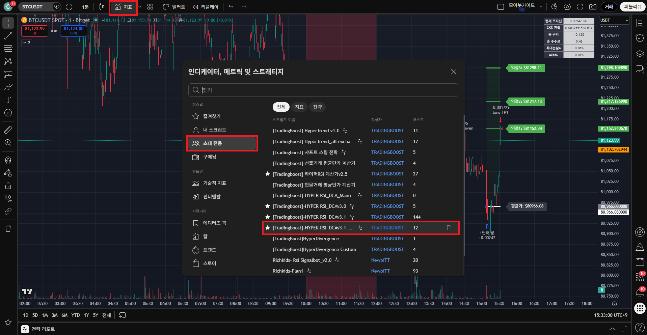Toggle favorite star for 하이퍼RSI 계산기v2.5
The width and height of the screenshot is (647, 335).
(268, 174)
